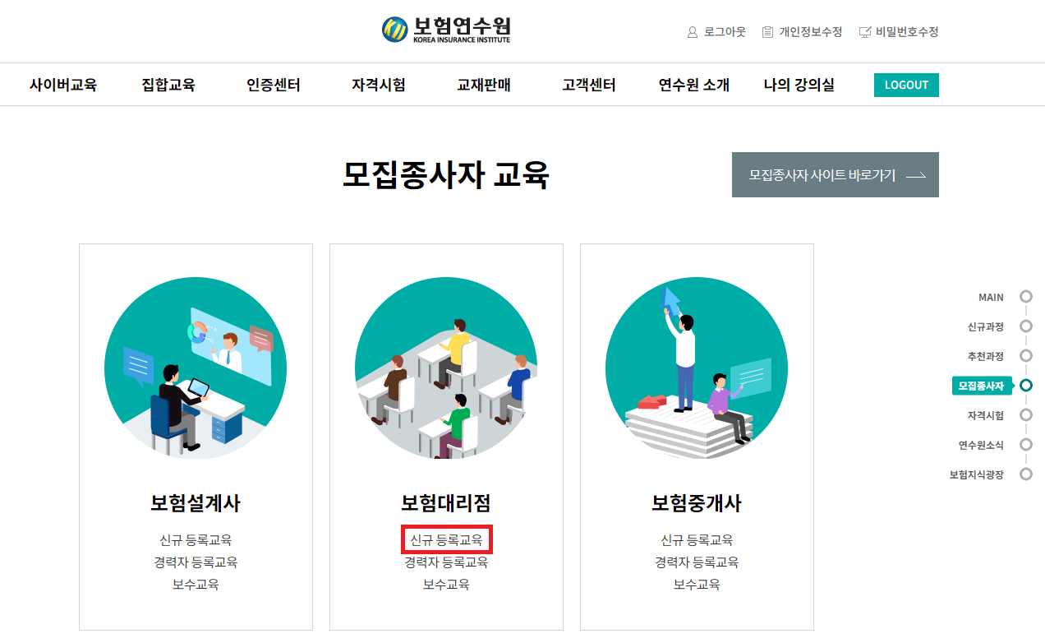Click the user icon beside 로그아웃
The width and height of the screenshot is (1045, 643).
[693, 32]
